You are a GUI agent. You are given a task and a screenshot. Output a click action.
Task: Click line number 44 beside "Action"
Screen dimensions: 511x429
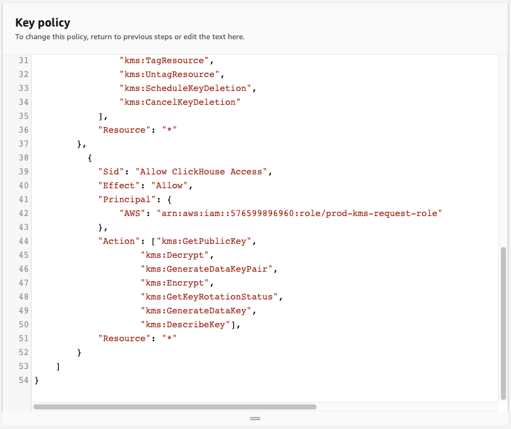(24, 241)
